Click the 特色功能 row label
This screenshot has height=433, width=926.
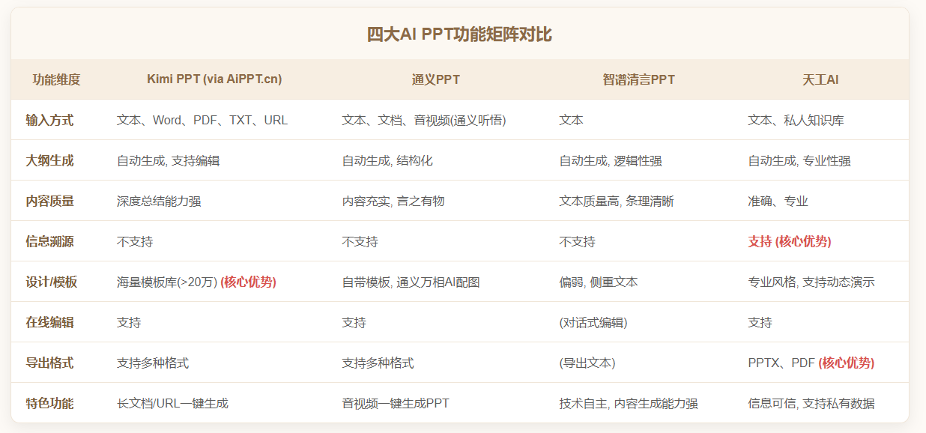[x=49, y=403]
